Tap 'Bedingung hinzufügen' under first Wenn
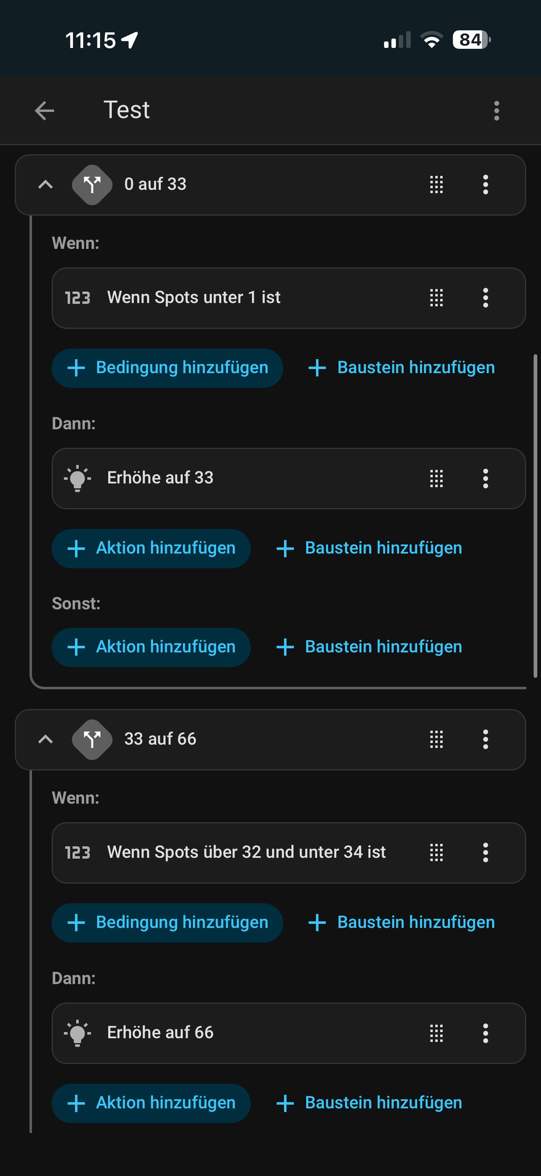This screenshot has height=1176, width=541. click(167, 368)
